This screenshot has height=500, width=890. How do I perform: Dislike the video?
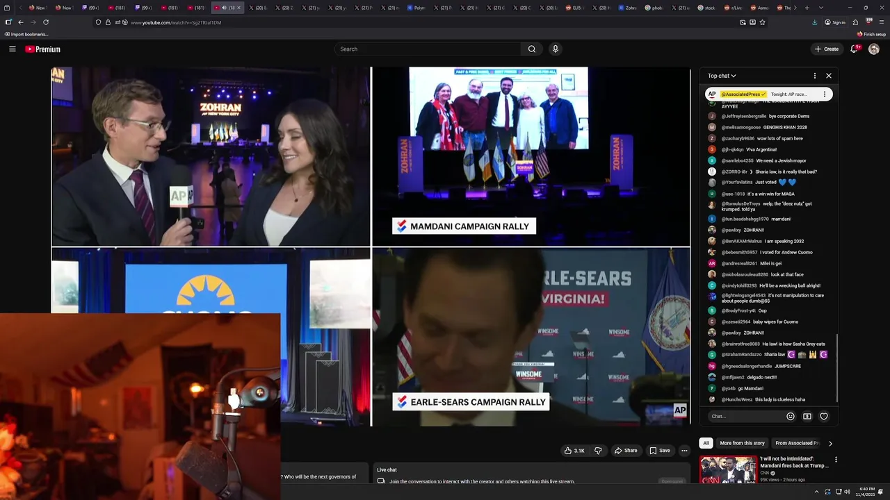pos(598,451)
